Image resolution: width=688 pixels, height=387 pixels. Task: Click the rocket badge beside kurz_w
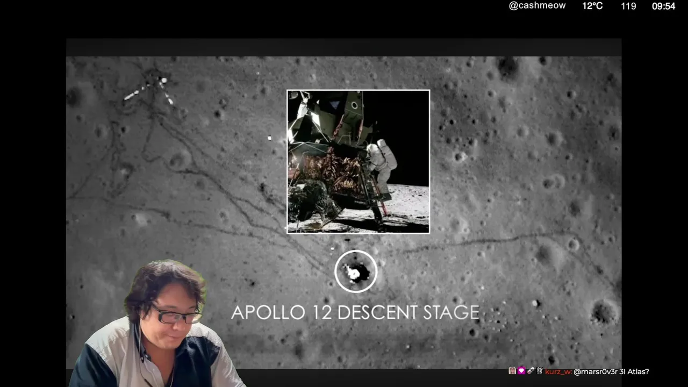[x=531, y=371]
